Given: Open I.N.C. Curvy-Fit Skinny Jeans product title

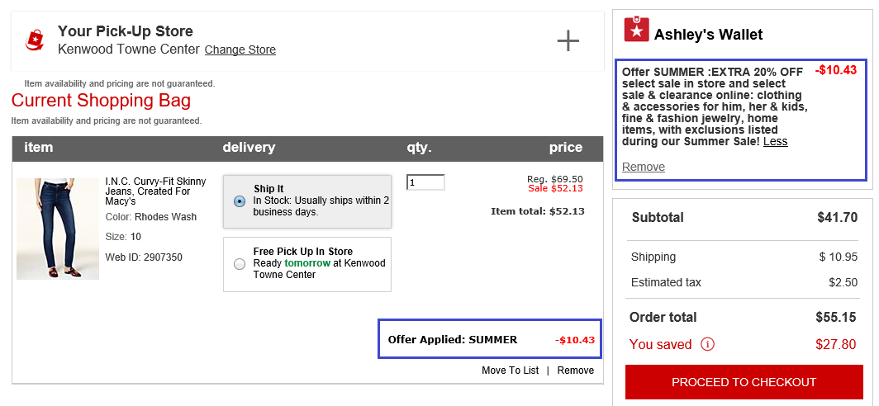Looking at the screenshot, I should (156, 191).
